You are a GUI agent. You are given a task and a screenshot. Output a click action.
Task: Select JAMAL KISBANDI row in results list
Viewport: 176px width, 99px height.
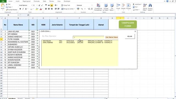coord(80,43)
